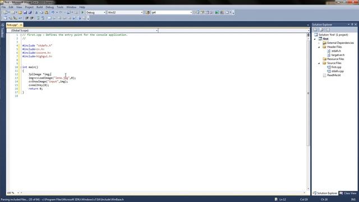The height and width of the screenshot is (202, 359).
Task: Open the Edit menu
Action: [x=11, y=7]
